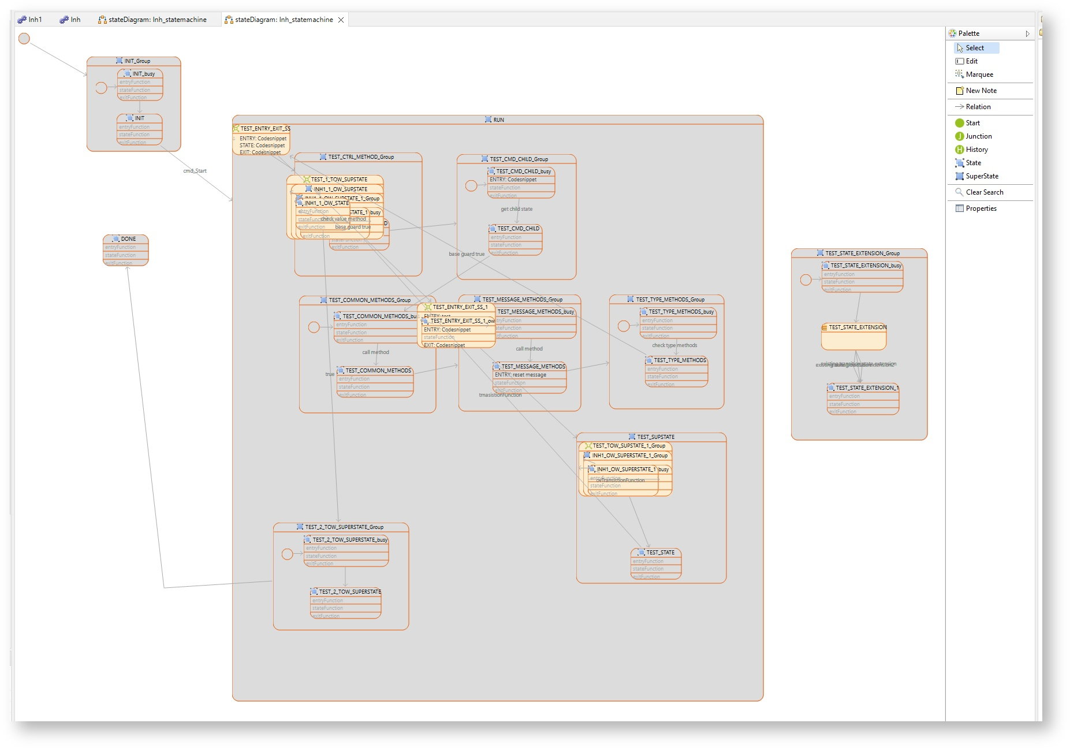Select the Relation arrow tool
The height and width of the screenshot is (749, 1070).
pyautogui.click(x=978, y=107)
